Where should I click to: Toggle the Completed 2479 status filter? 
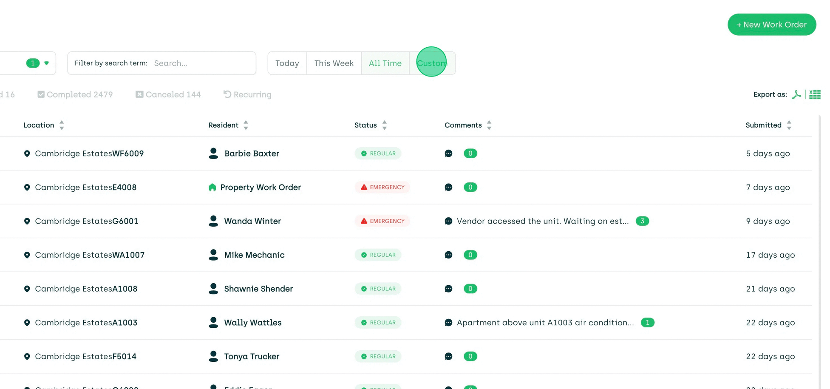tap(75, 94)
